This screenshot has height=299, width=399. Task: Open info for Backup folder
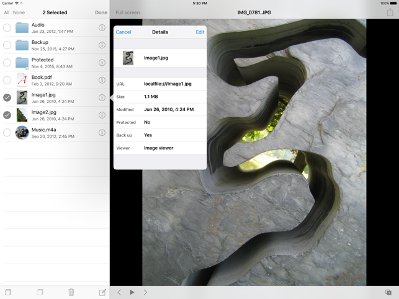(x=102, y=45)
